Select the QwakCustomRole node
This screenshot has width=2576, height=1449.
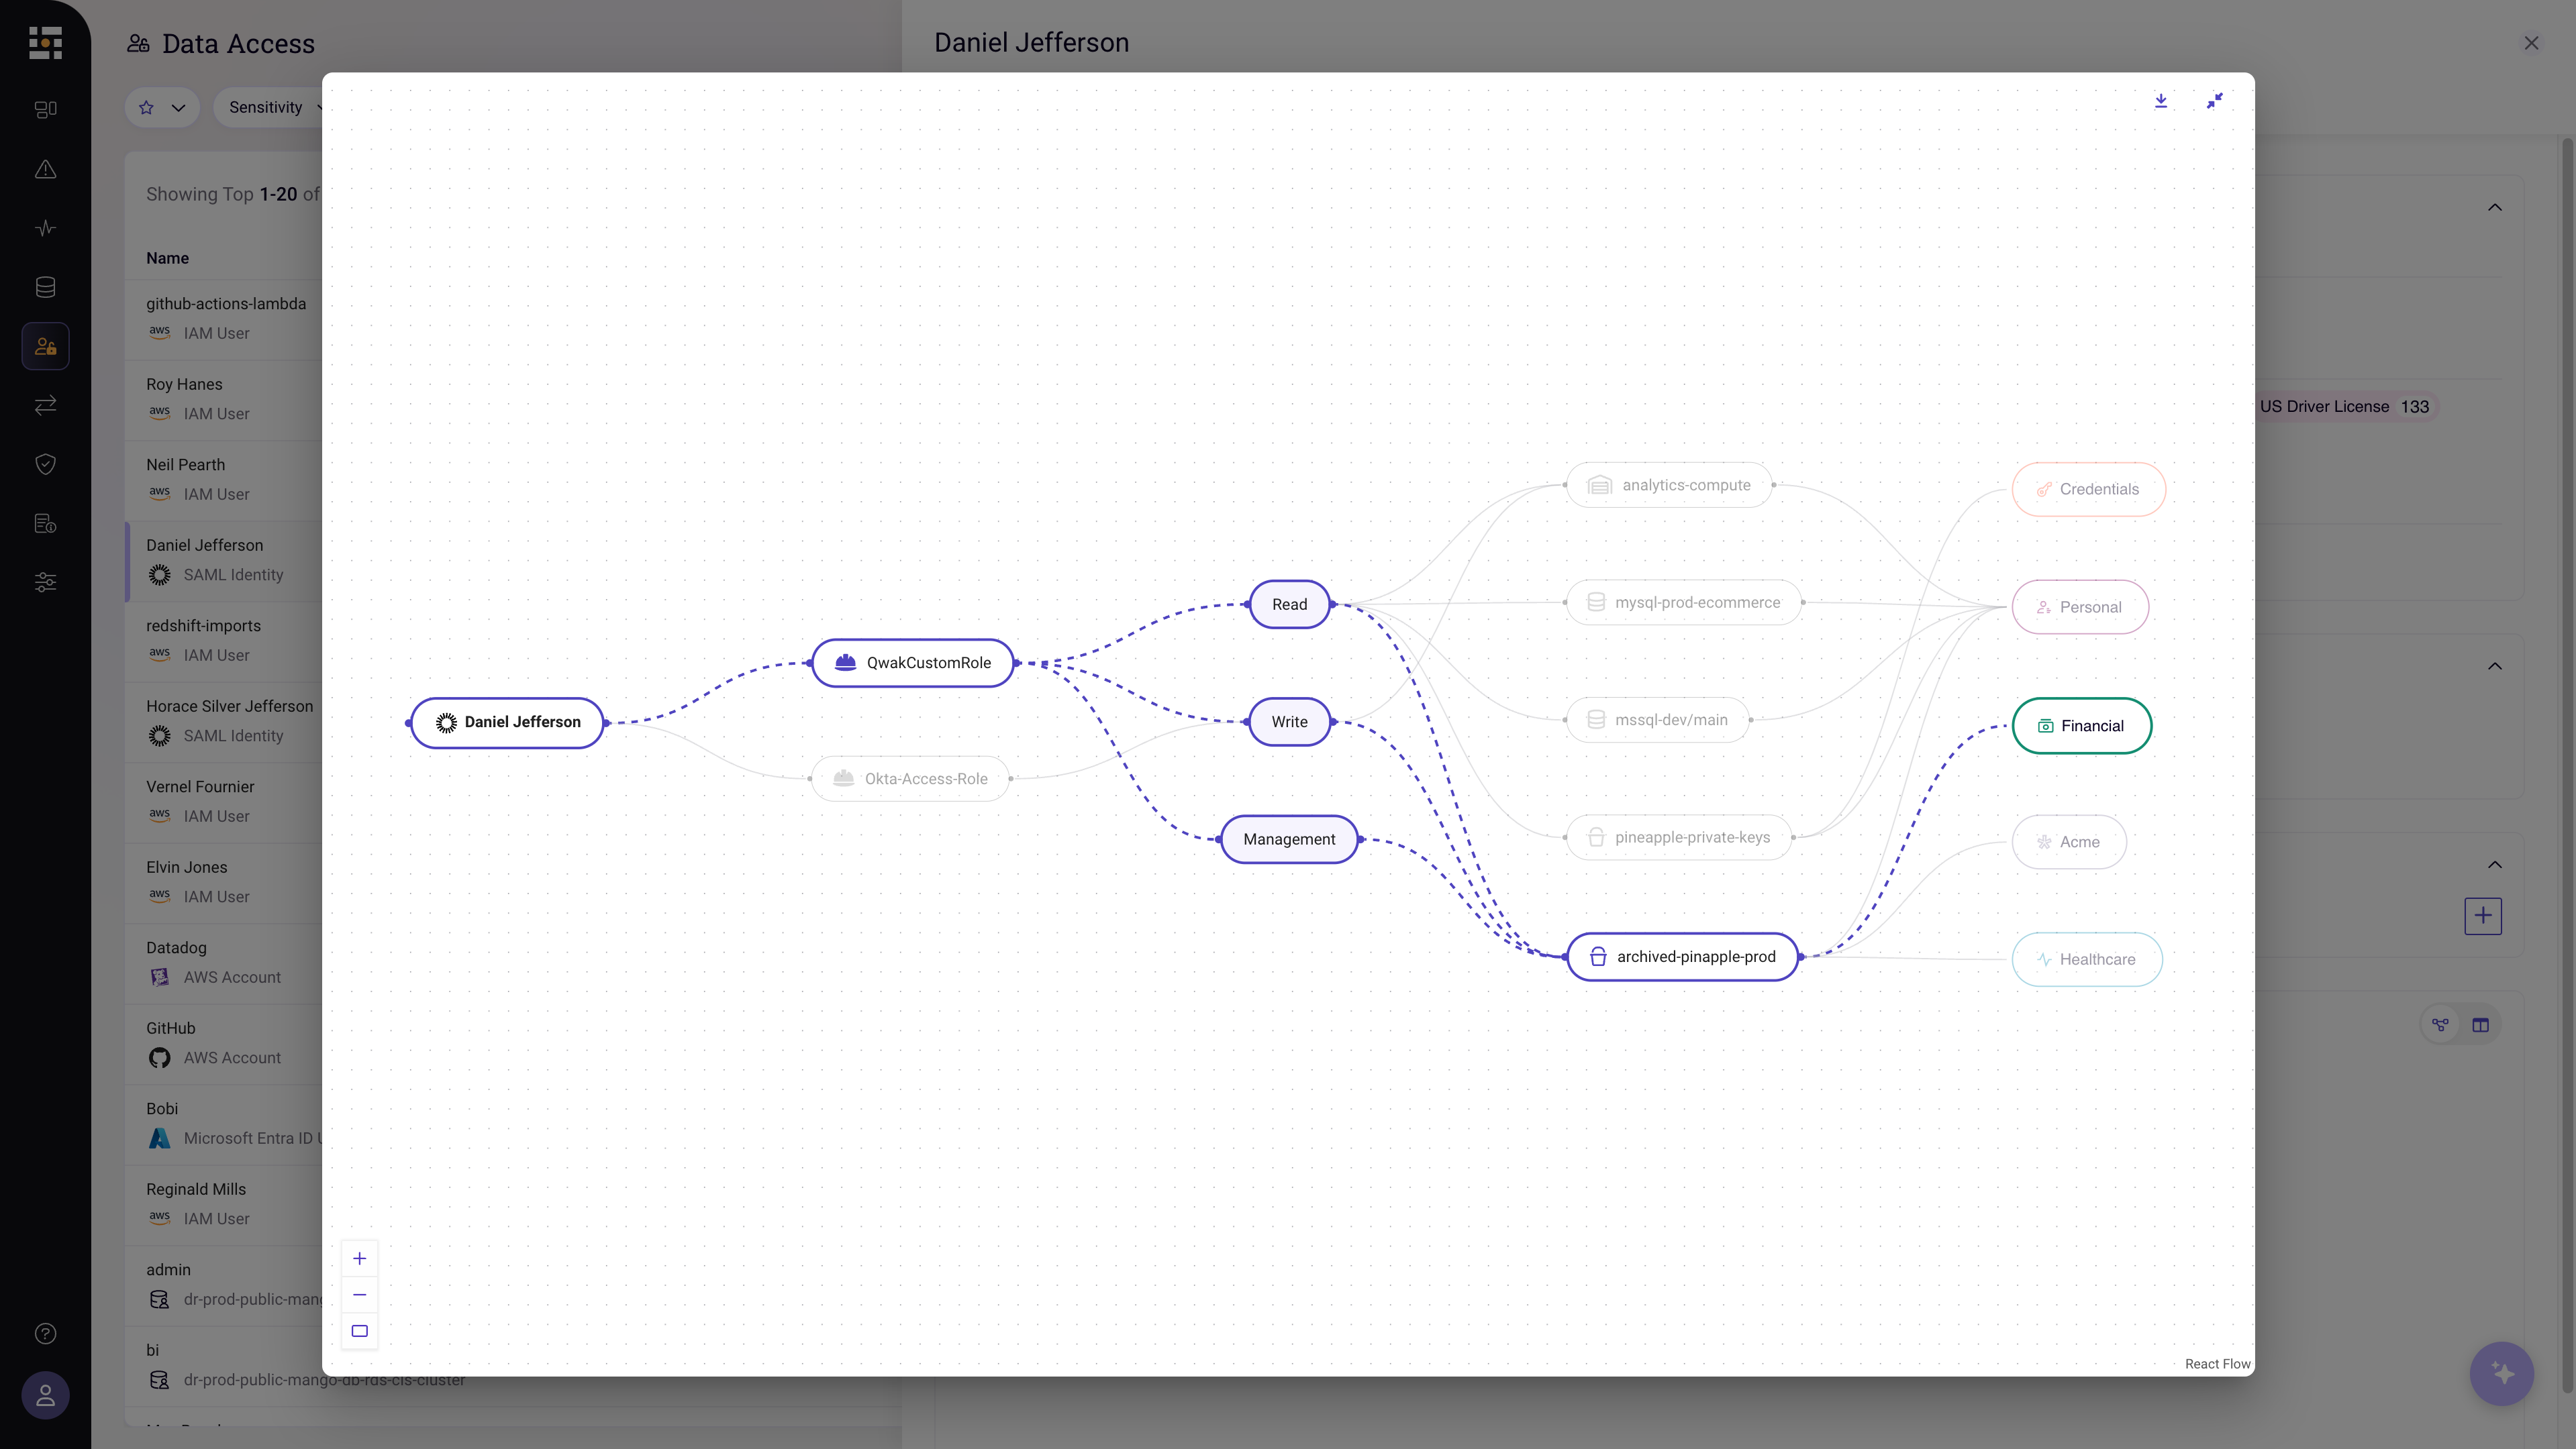click(x=913, y=663)
